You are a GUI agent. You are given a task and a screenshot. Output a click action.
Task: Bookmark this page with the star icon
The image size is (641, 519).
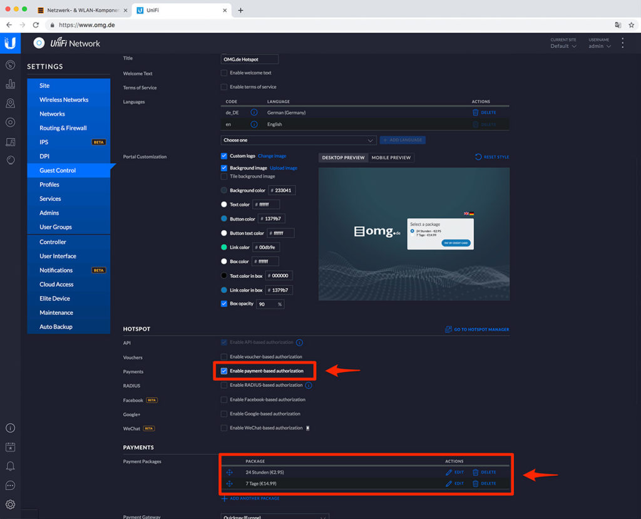(x=631, y=25)
